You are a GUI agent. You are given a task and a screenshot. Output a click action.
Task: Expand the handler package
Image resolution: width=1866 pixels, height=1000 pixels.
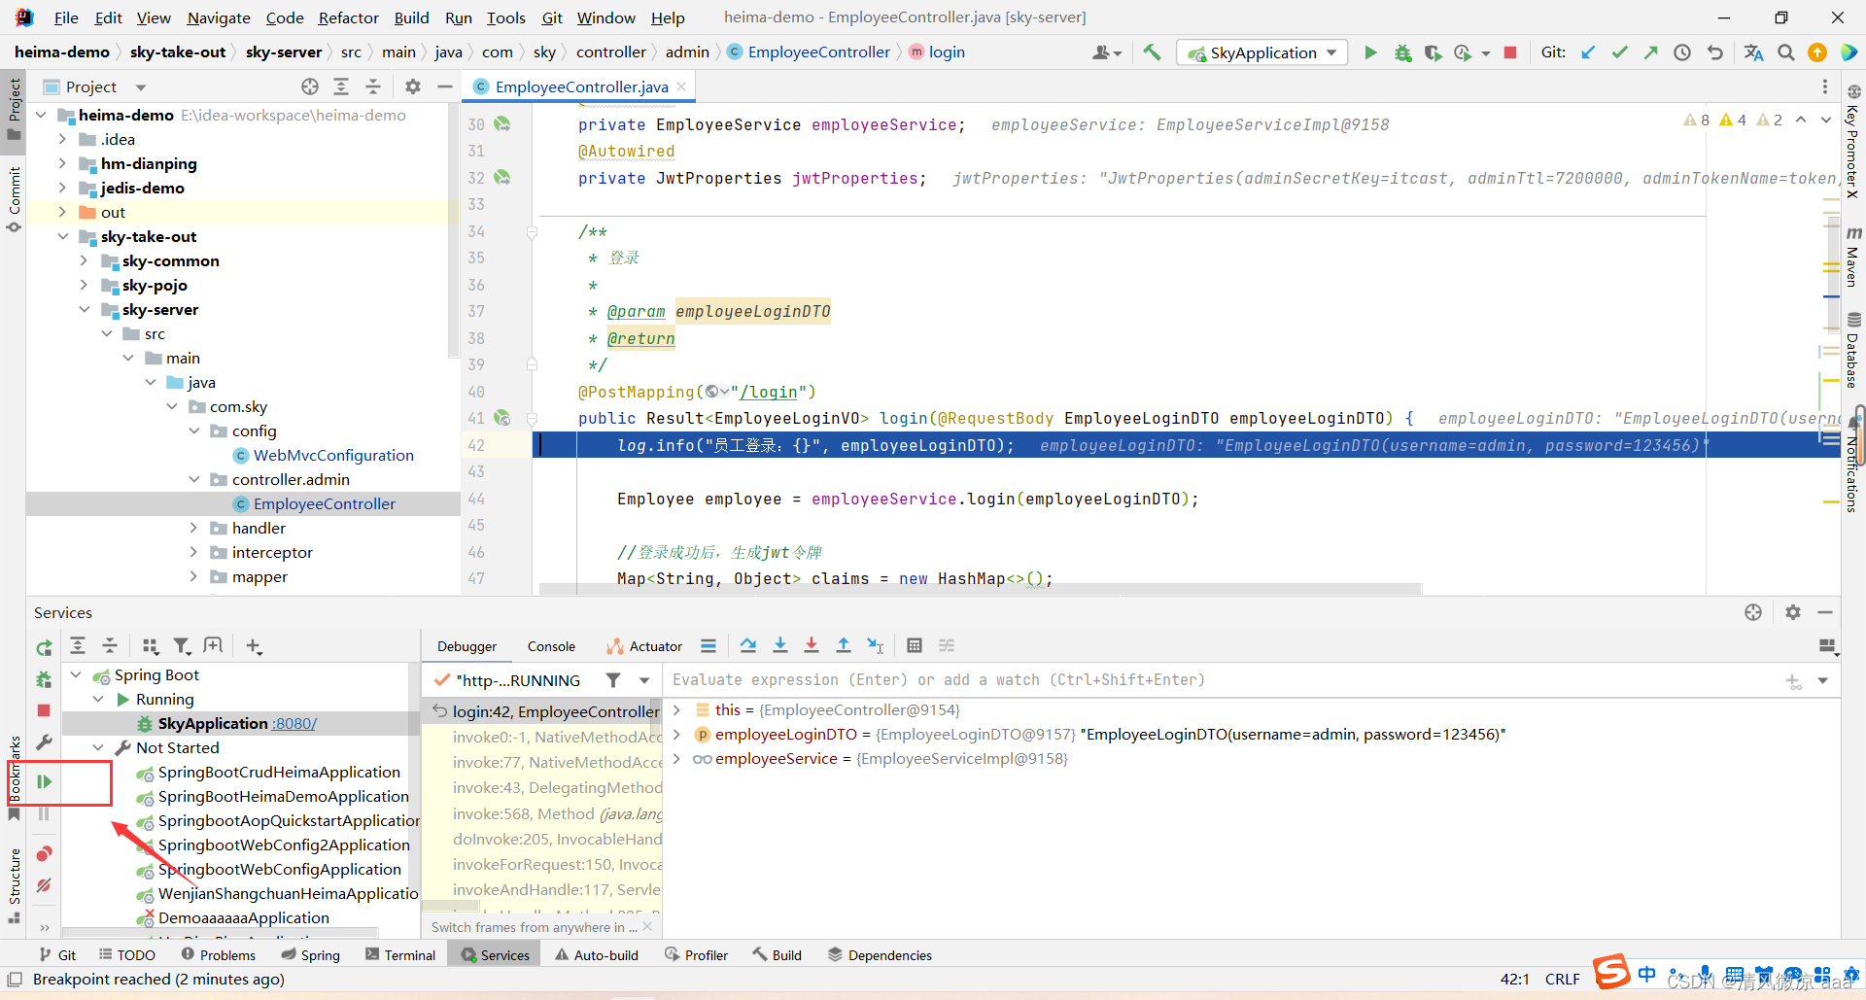point(193,528)
